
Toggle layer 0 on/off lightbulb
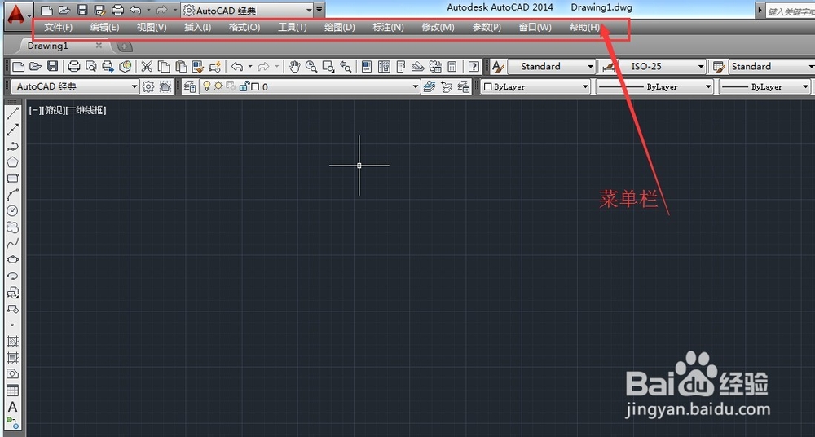click(207, 86)
